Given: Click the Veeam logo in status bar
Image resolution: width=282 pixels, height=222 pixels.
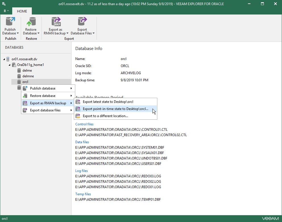Looking at the screenshot, I should pyautogui.click(x=270, y=219).
